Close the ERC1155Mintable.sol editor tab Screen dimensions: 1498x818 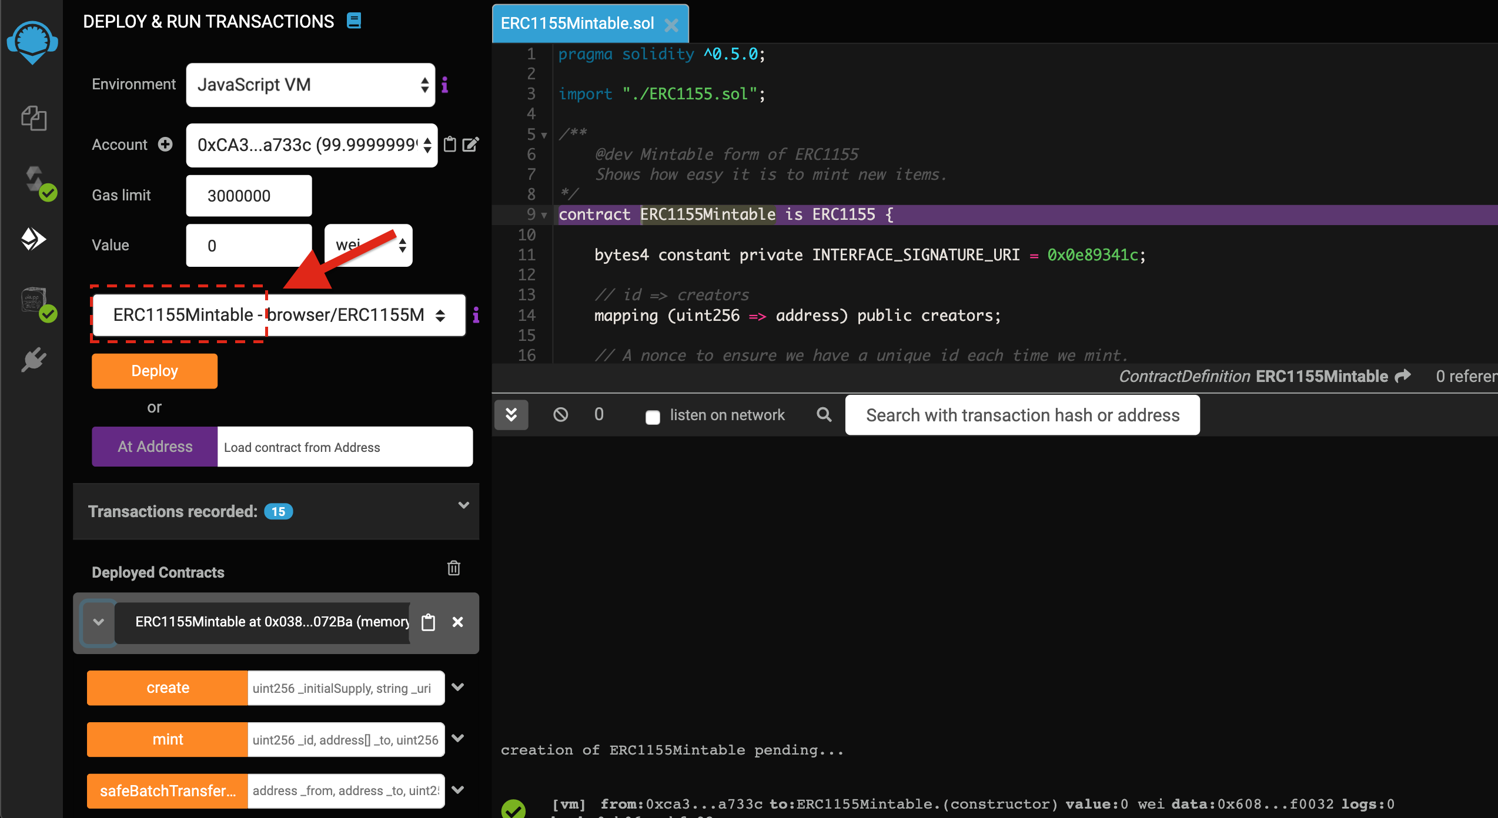click(x=671, y=25)
